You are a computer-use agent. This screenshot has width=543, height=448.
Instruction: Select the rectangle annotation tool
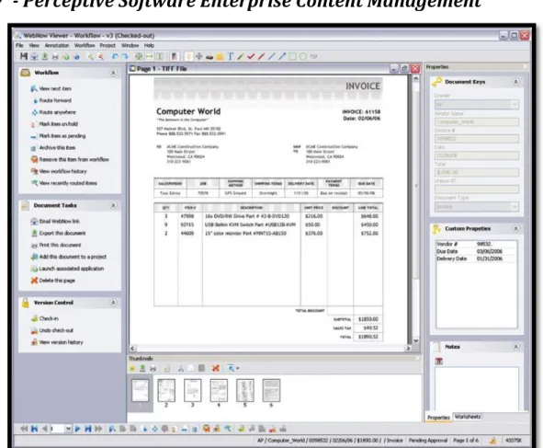tap(292, 56)
